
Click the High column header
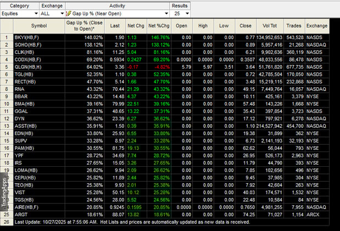203,26
